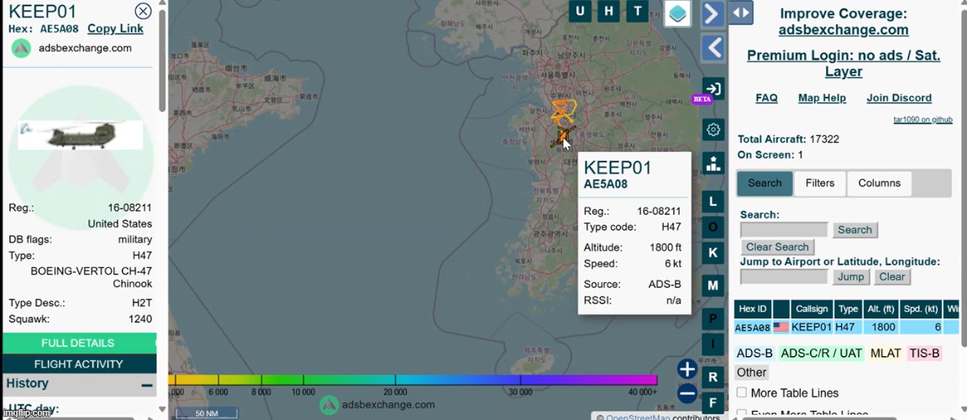Toggle the P map button
This screenshot has width=967, height=420.
pyautogui.click(x=713, y=318)
